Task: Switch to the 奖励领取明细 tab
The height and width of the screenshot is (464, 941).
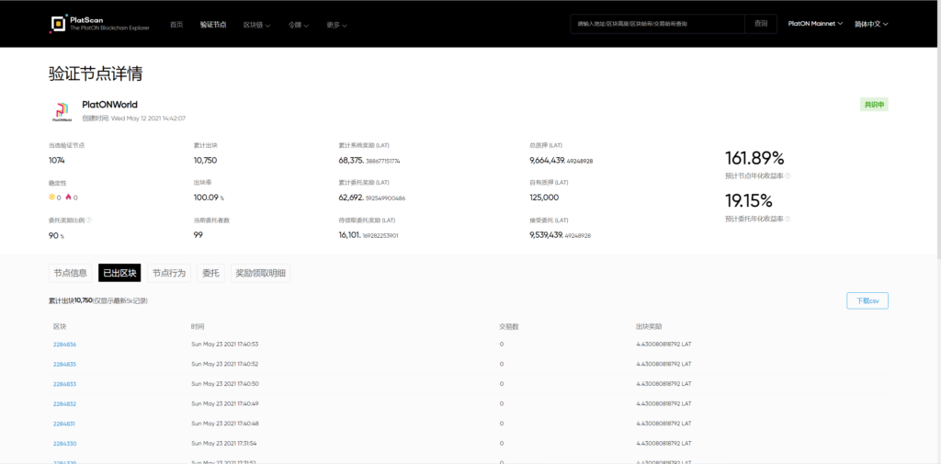Action: [260, 273]
